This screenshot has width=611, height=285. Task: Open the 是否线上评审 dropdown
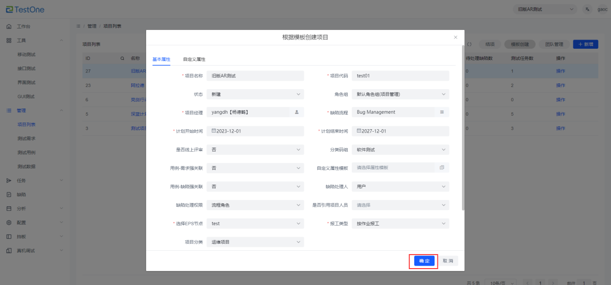pyautogui.click(x=255, y=149)
